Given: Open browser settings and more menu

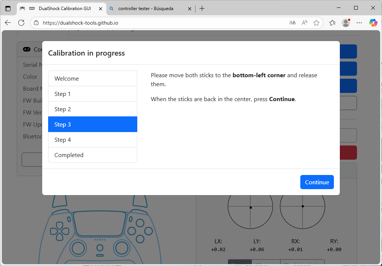Looking at the screenshot, I should pos(359,23).
